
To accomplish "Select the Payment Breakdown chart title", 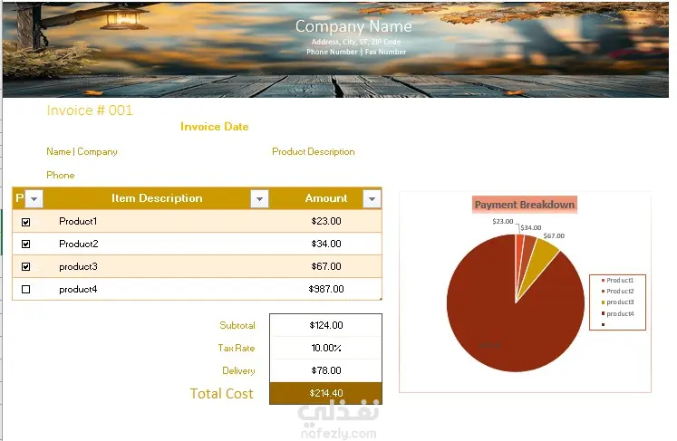I will pyautogui.click(x=525, y=205).
